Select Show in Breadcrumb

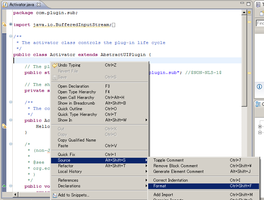coord(100,103)
